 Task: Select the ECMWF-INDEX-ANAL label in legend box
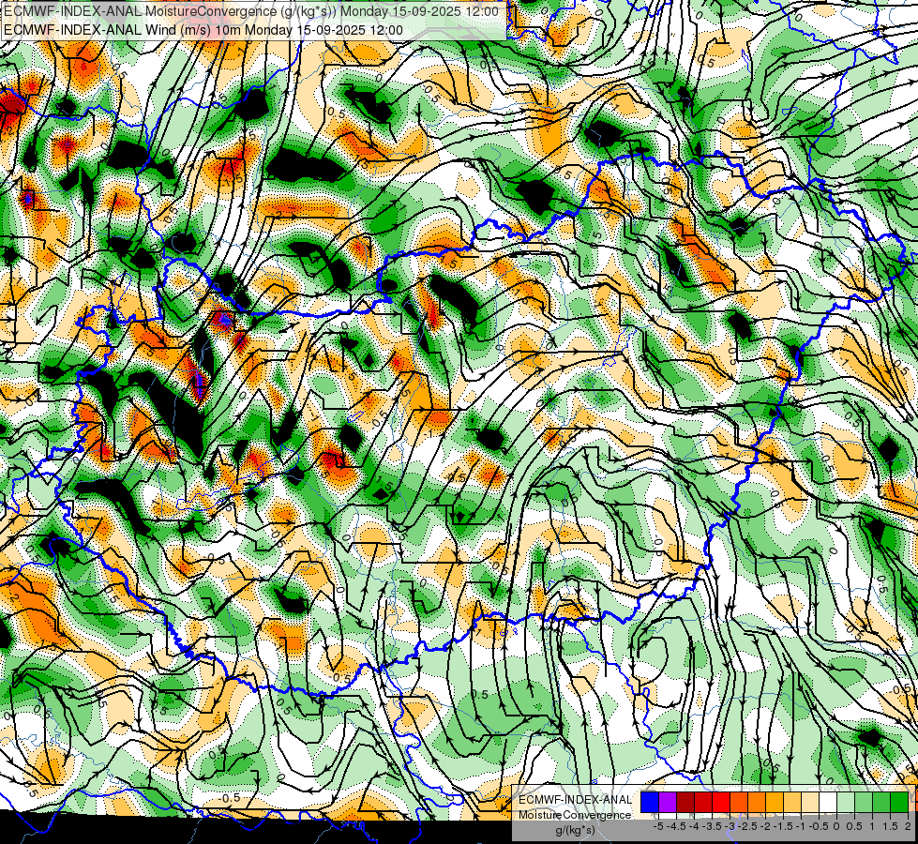point(575,800)
